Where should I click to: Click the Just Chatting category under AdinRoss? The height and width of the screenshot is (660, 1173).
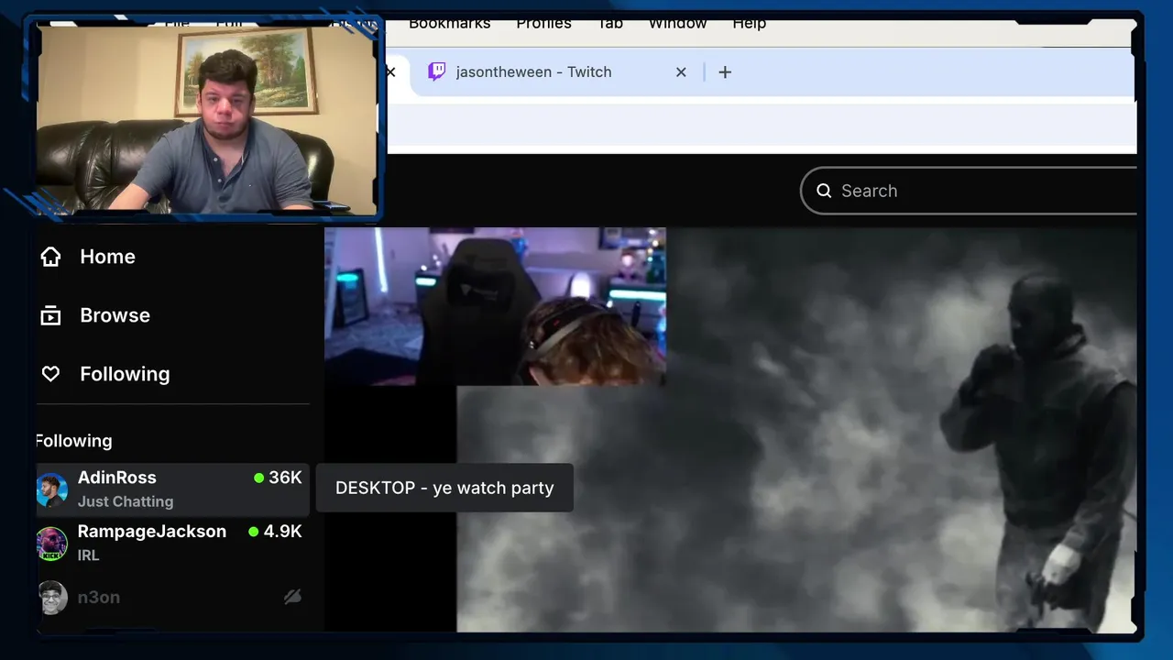126,501
